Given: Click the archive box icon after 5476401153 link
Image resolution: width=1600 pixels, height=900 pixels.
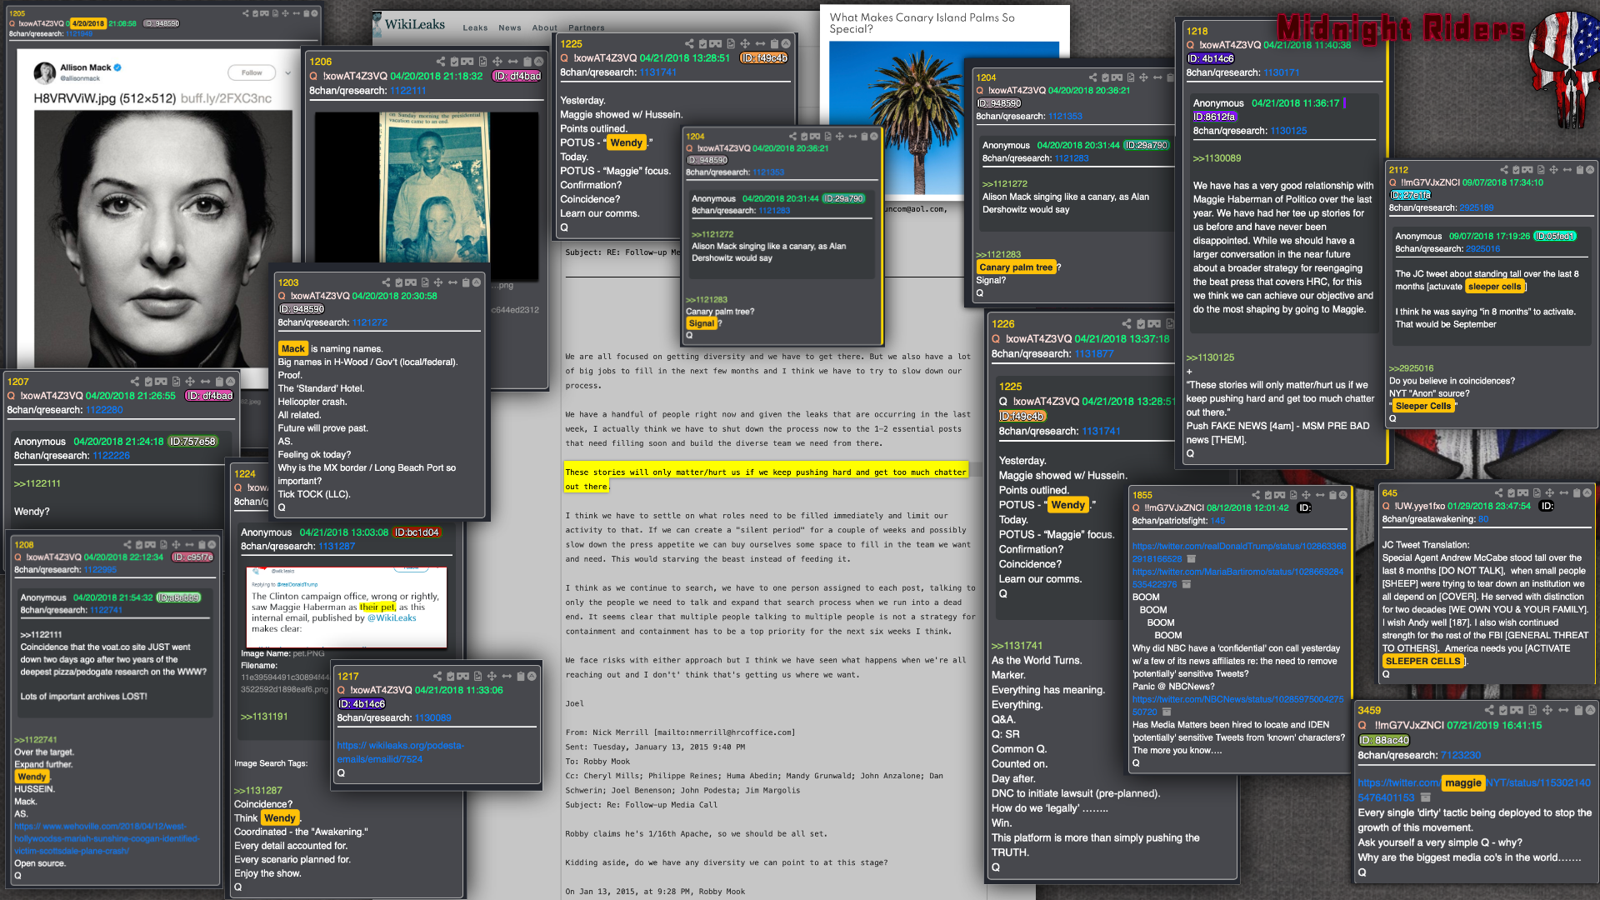Looking at the screenshot, I should point(1426,797).
